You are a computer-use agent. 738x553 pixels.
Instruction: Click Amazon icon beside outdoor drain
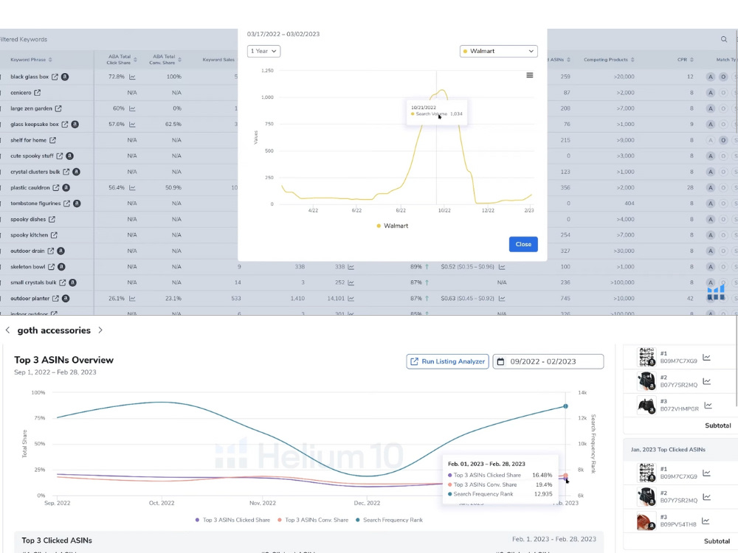(x=61, y=251)
